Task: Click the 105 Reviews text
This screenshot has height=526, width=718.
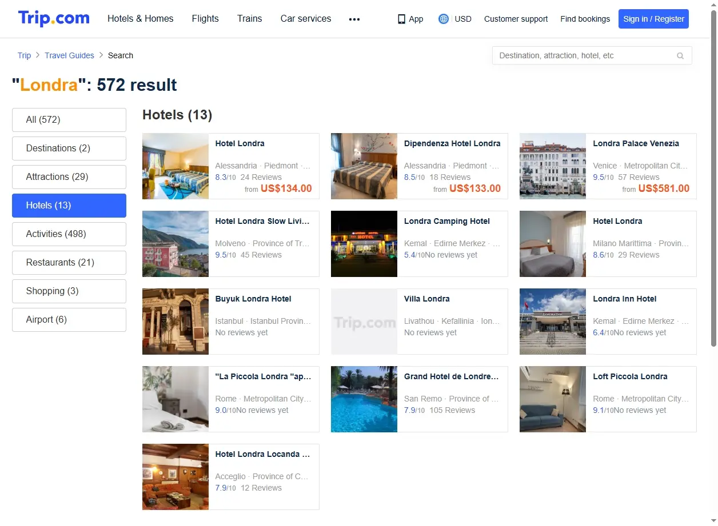Action: coord(452,410)
